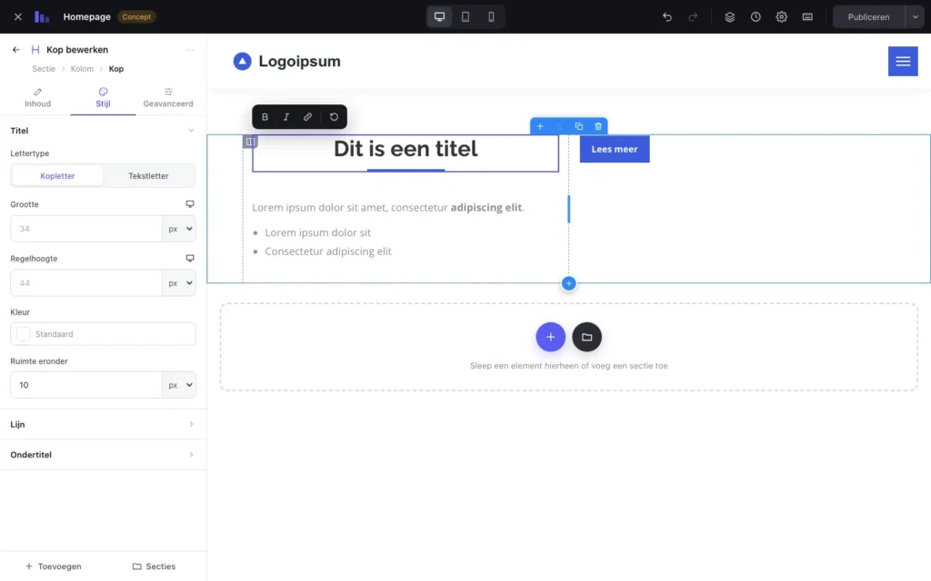This screenshot has width=931, height=581.
Task: Open the three-dot menu for Kop bewerken
Action: (x=190, y=50)
